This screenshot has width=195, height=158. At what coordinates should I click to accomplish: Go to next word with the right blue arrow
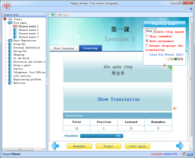[180, 146]
